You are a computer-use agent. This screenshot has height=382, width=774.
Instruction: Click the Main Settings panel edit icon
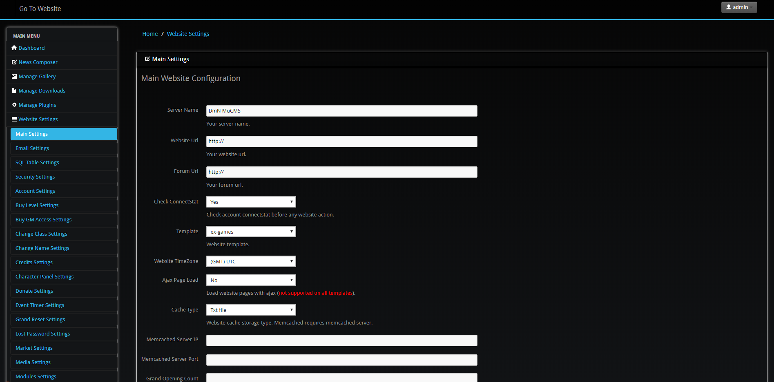(147, 59)
